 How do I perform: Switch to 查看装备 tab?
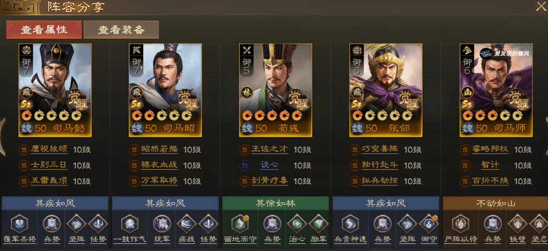(x=122, y=30)
